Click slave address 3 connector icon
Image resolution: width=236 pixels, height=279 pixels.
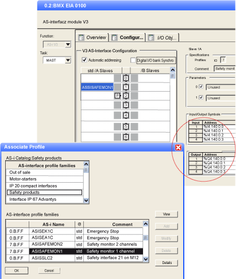tap(126, 105)
